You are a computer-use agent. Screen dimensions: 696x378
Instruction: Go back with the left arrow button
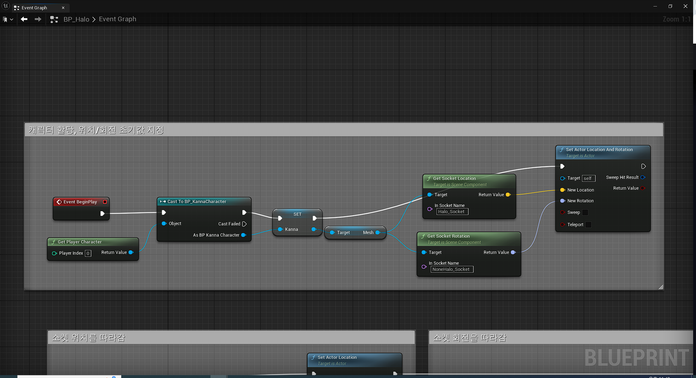(24, 19)
